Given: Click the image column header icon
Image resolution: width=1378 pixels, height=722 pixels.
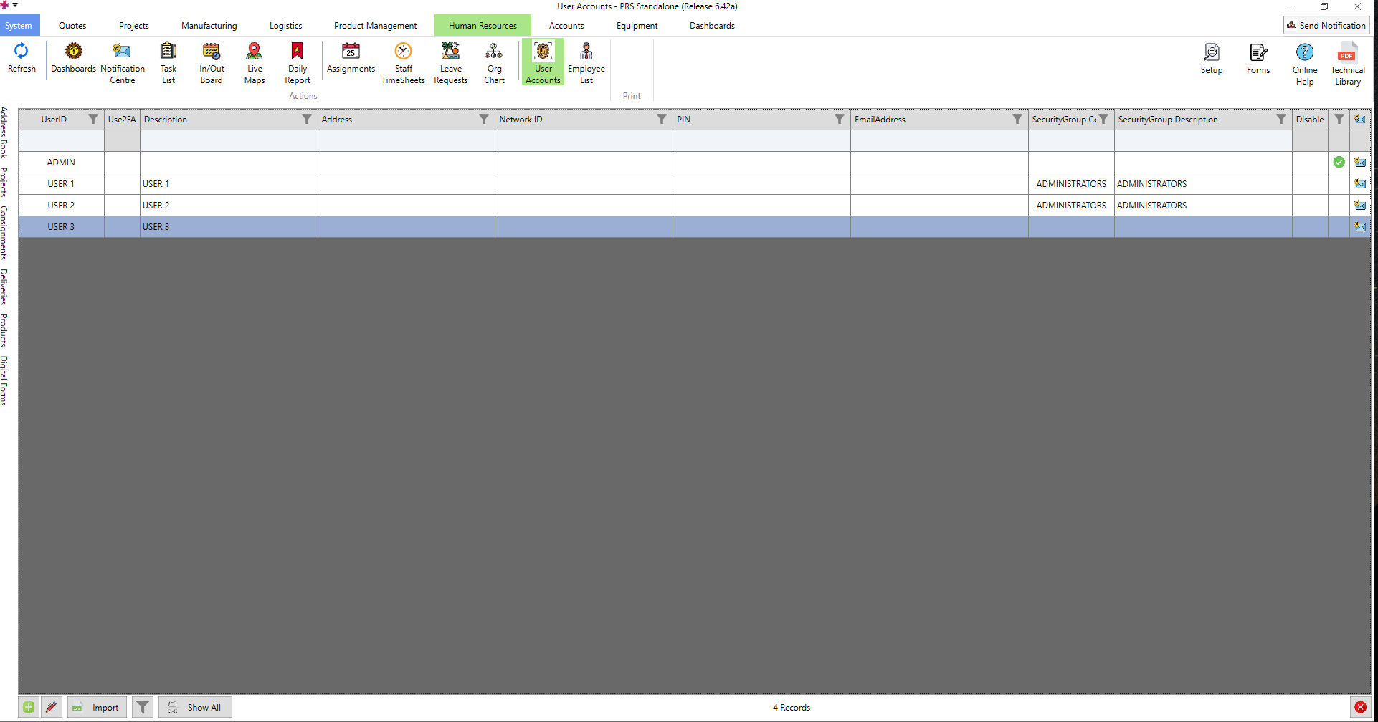Looking at the screenshot, I should (x=1360, y=120).
